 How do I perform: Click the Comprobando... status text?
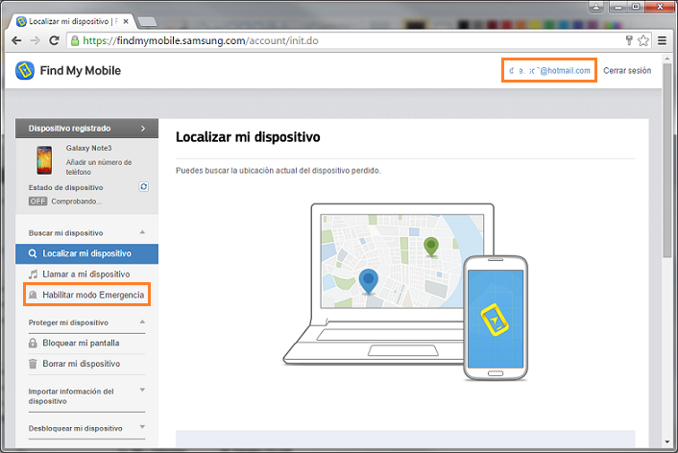[x=76, y=202]
